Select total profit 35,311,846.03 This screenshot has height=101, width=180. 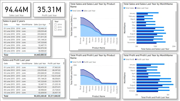[54, 96]
